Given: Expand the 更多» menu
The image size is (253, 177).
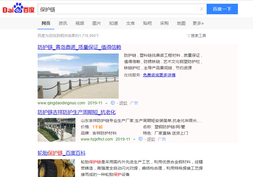Looking at the screenshot, I should click(198, 23).
